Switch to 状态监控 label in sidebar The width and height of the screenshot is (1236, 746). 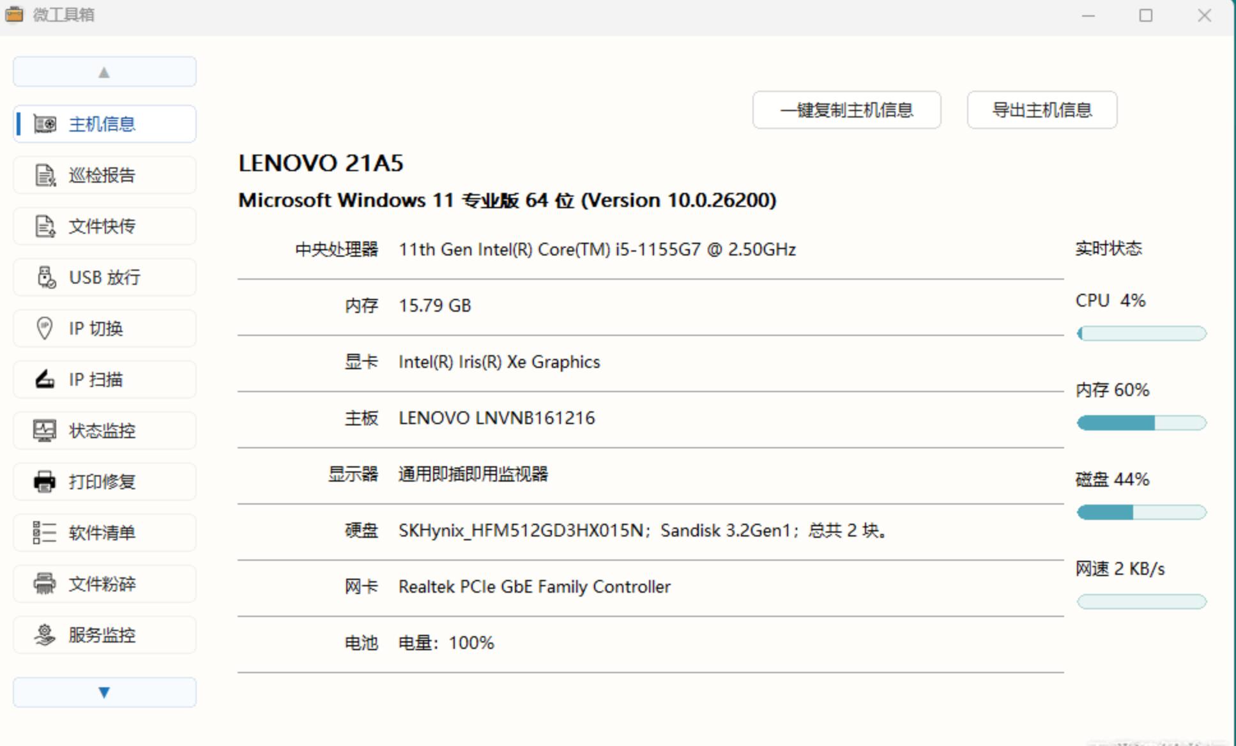102,430
